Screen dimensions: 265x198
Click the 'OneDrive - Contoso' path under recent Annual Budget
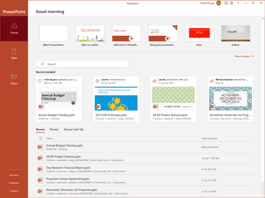[57, 149]
